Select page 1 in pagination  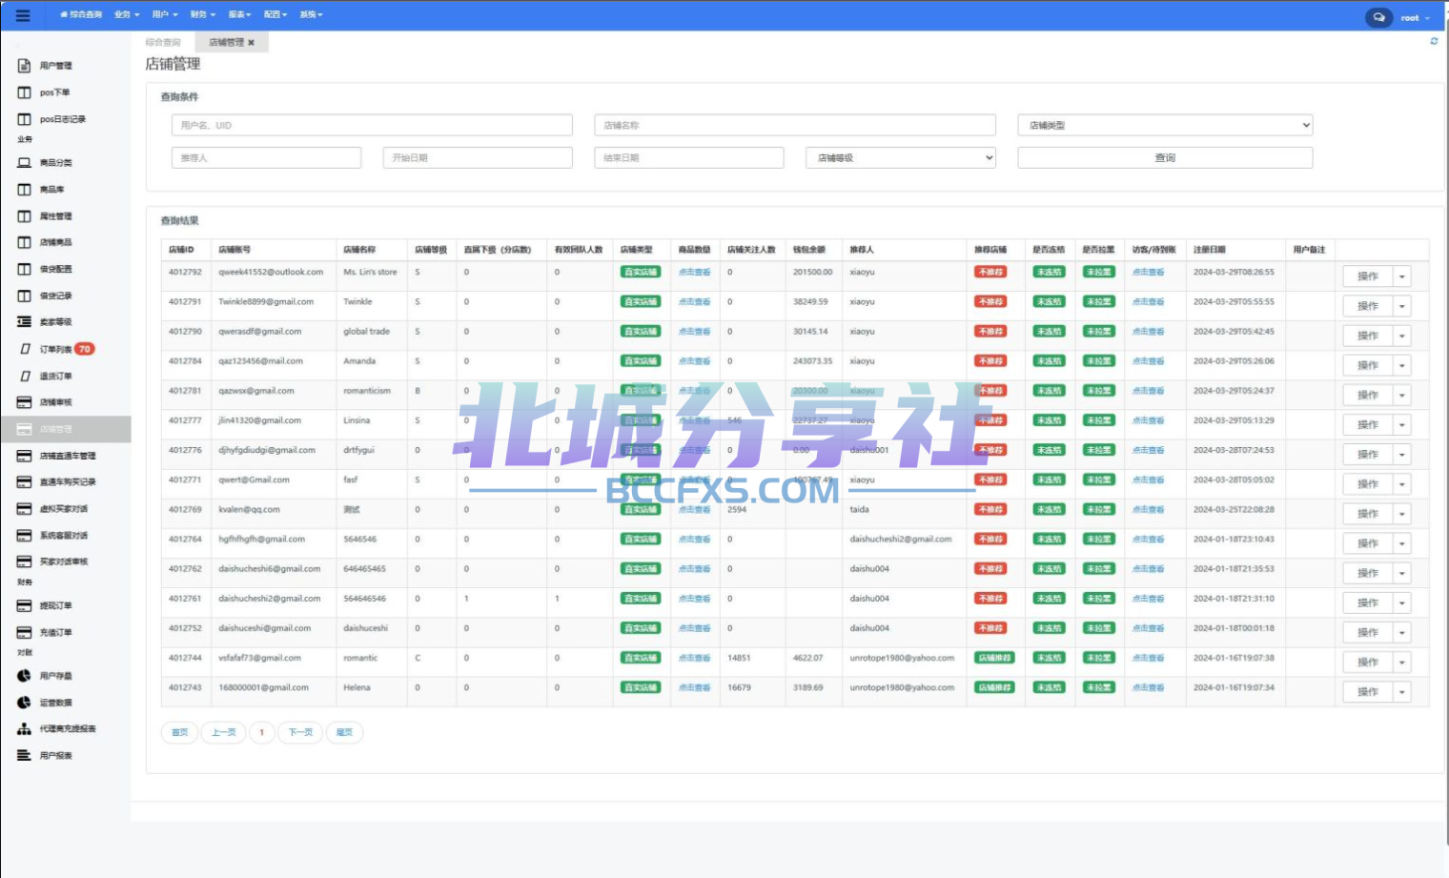point(262,732)
